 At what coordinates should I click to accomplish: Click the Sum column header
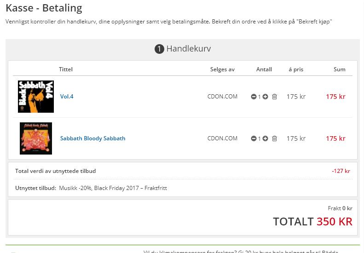[x=339, y=69]
